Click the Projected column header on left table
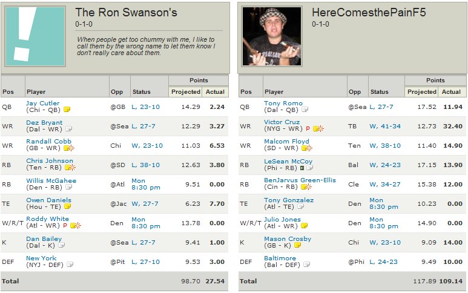Viewport: 468px width, 293px height. tap(185, 92)
